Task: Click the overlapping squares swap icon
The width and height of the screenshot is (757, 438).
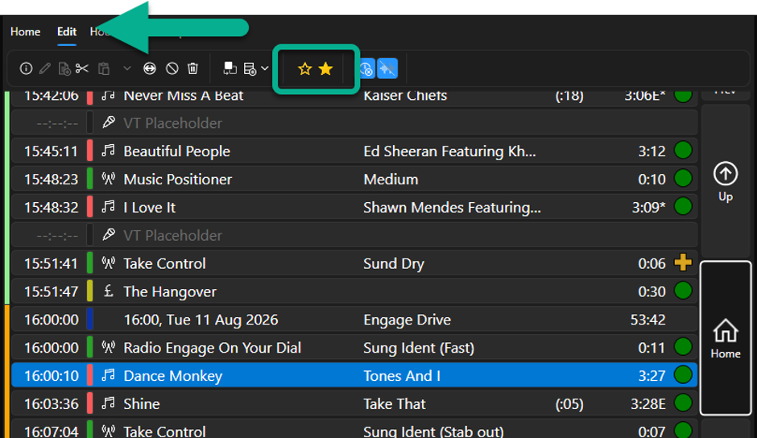Action: tap(230, 68)
